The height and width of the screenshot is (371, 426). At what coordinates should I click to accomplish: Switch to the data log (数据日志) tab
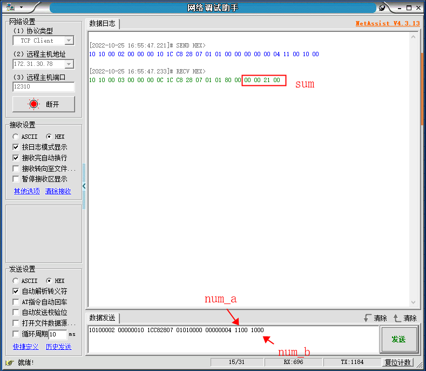click(x=102, y=24)
